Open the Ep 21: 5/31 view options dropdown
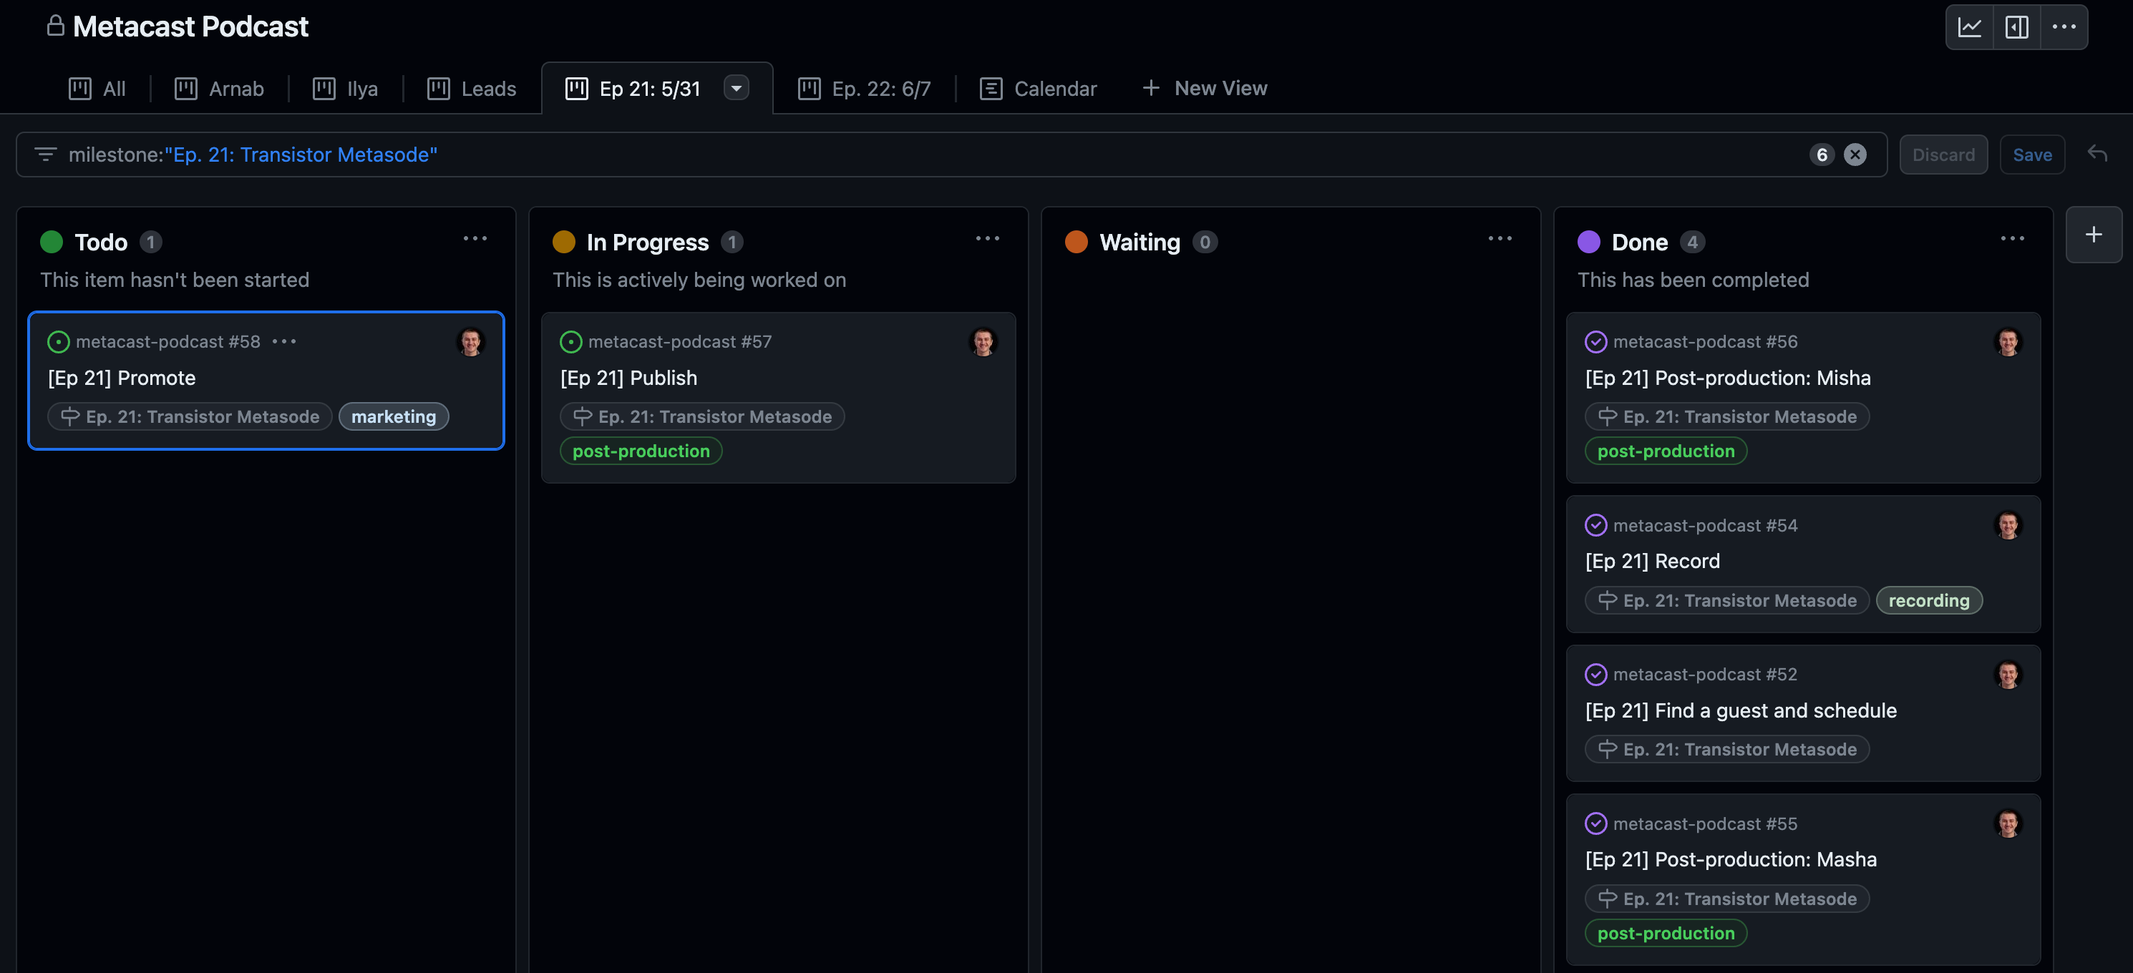The image size is (2133, 973). tap(736, 88)
